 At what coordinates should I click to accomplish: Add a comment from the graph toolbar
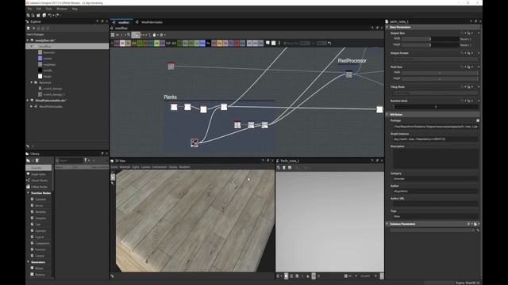267,43
